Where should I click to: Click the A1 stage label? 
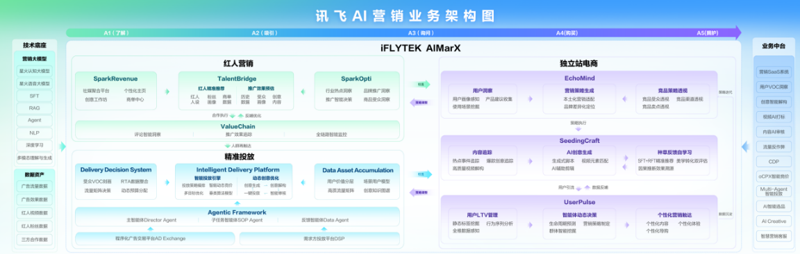(117, 33)
